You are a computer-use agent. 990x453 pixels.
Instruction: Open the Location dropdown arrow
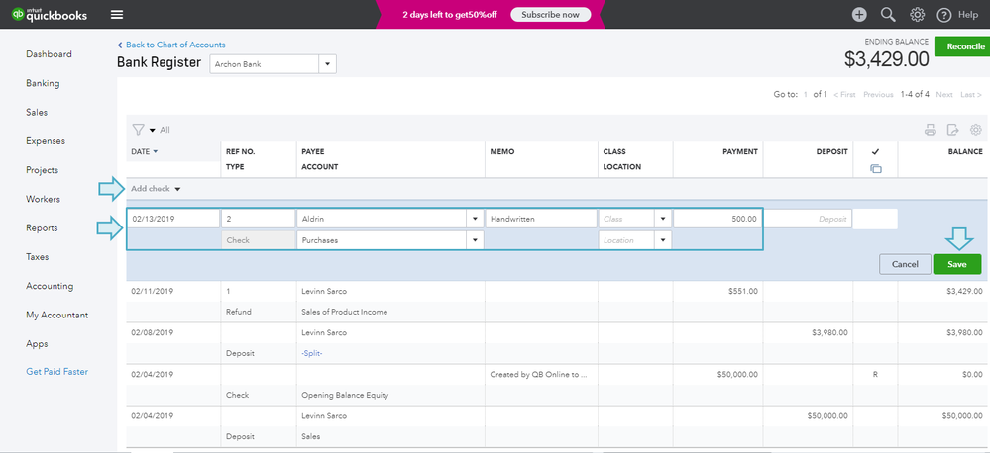coord(662,240)
